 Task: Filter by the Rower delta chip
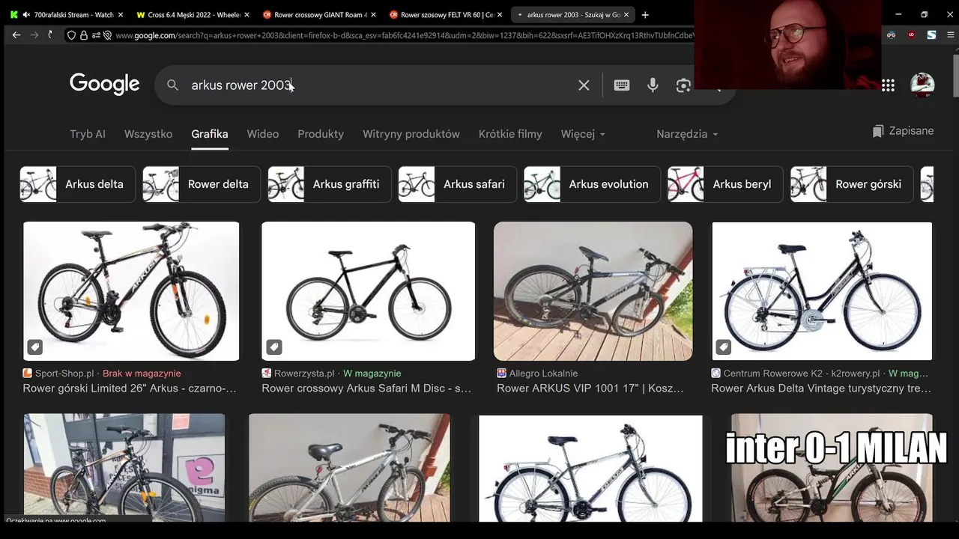pyautogui.click(x=202, y=184)
